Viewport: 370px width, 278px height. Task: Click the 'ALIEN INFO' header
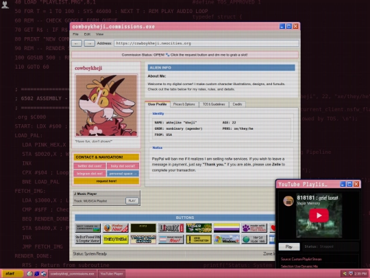coord(221,67)
